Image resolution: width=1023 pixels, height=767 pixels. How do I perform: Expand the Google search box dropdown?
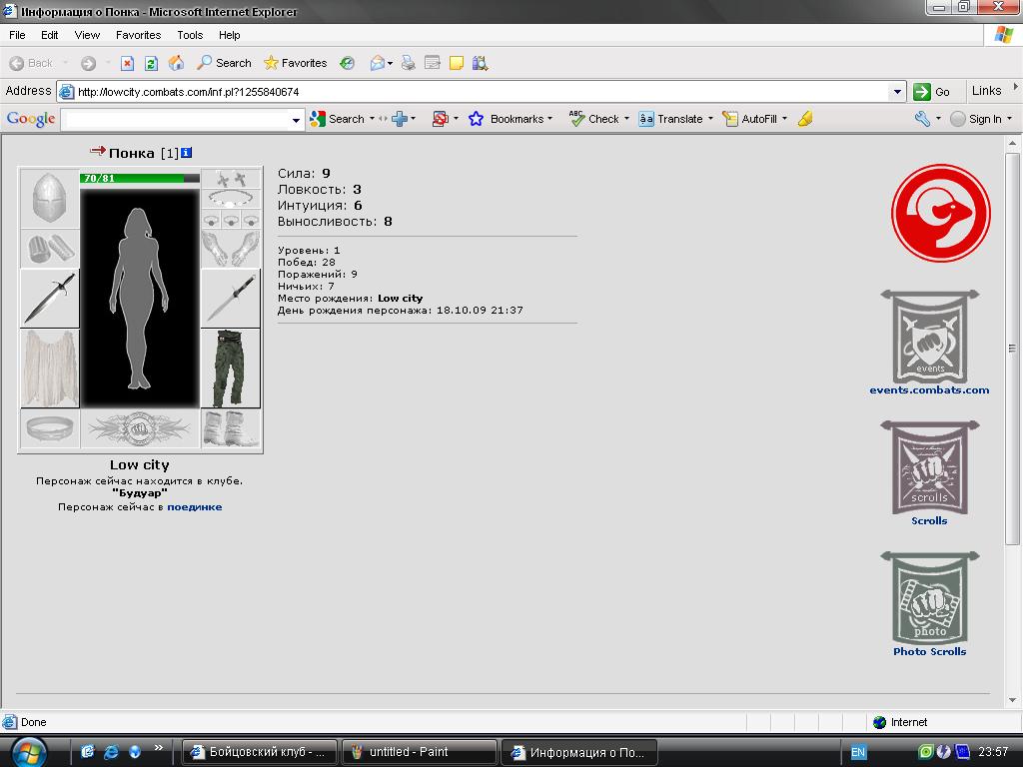click(296, 120)
